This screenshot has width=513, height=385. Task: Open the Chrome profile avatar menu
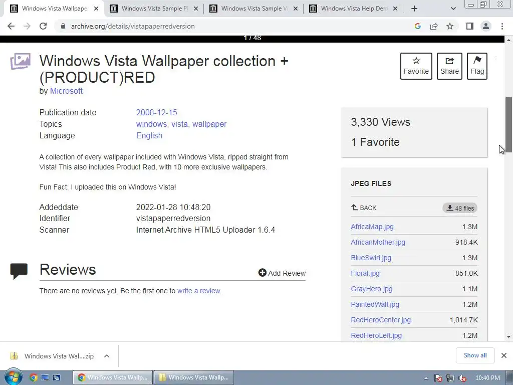point(486,26)
